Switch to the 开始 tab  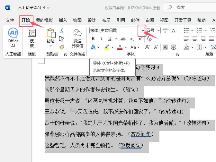[26, 20]
